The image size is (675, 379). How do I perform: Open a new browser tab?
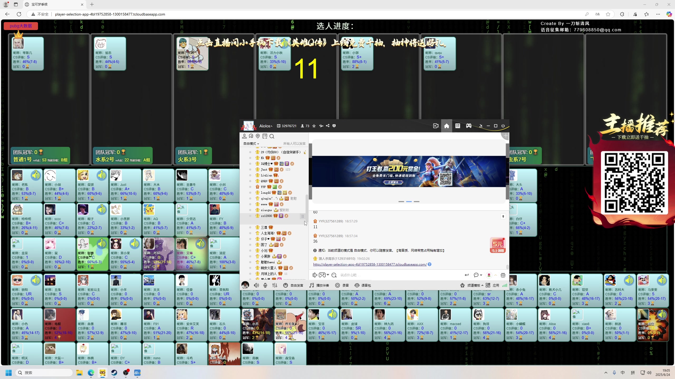[92, 4]
